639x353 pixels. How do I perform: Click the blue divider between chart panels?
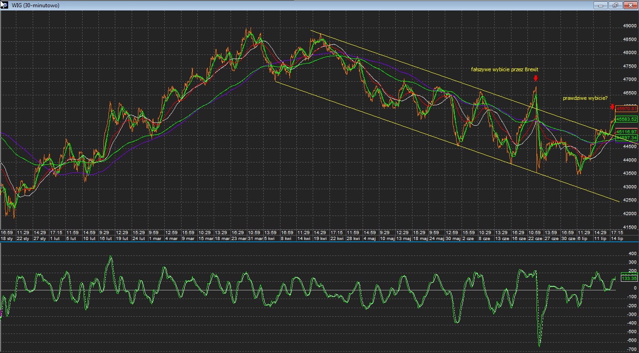pos(318,242)
